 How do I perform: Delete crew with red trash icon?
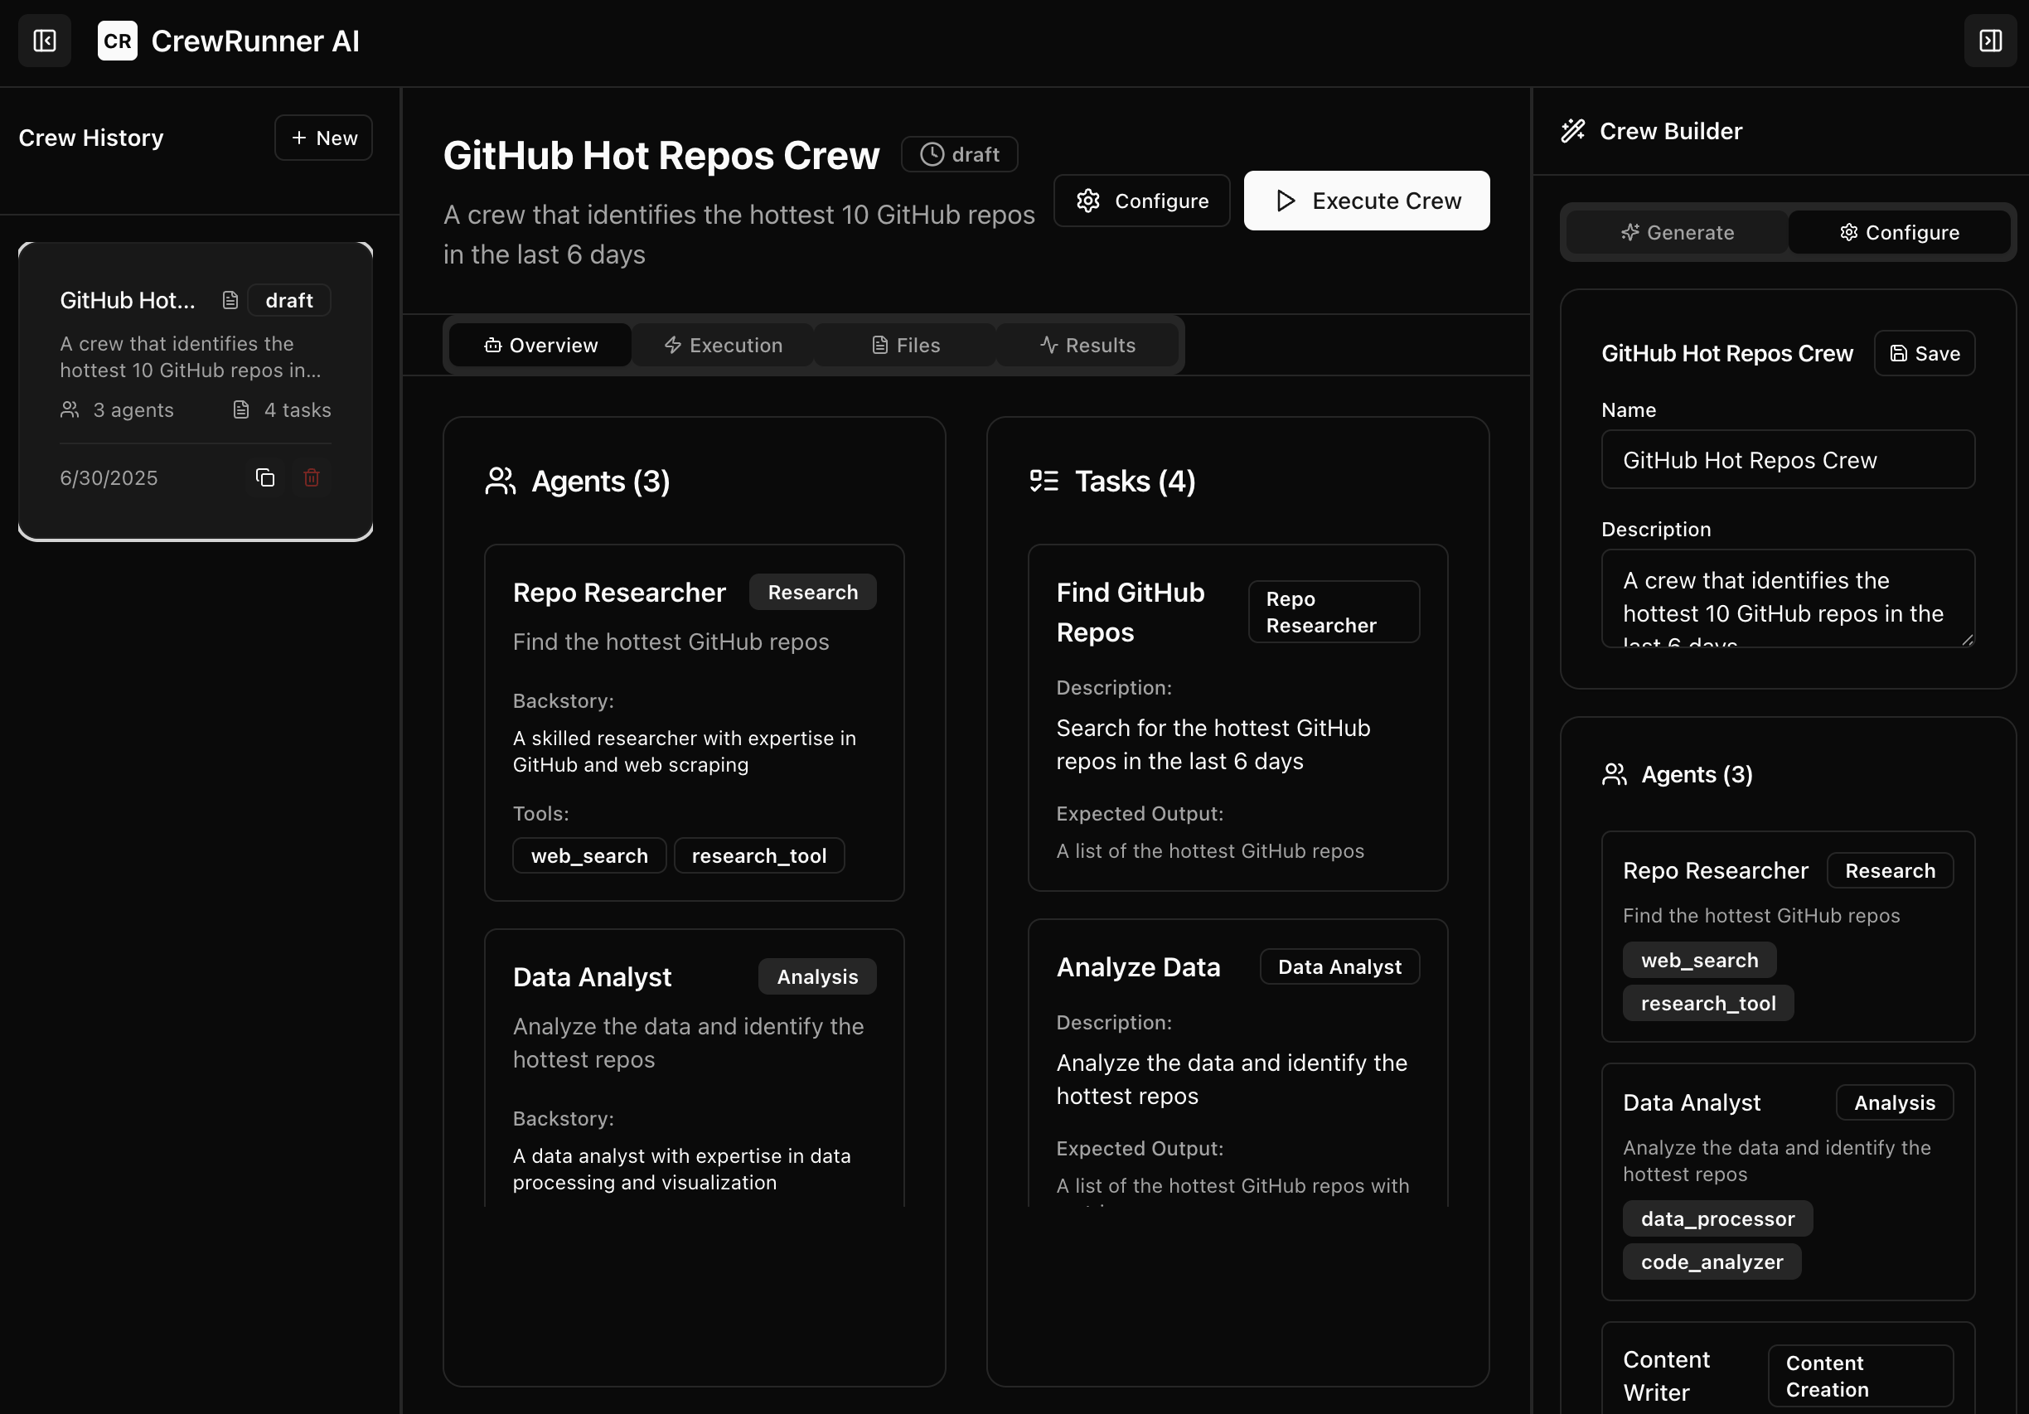click(311, 478)
